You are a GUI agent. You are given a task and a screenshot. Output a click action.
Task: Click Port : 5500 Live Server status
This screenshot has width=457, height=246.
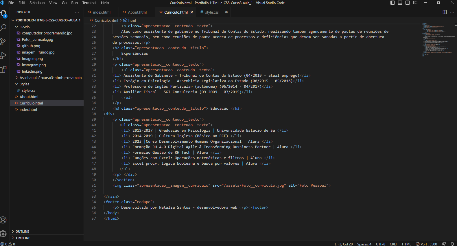coord(426,244)
